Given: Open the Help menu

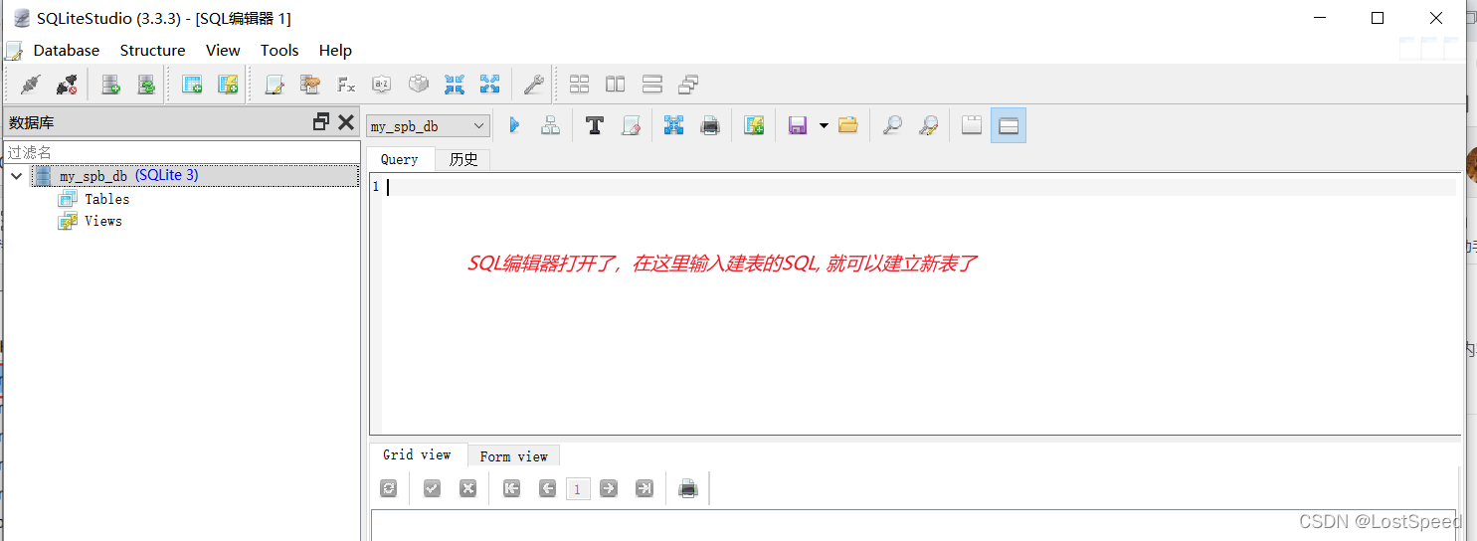Looking at the screenshot, I should [x=335, y=51].
